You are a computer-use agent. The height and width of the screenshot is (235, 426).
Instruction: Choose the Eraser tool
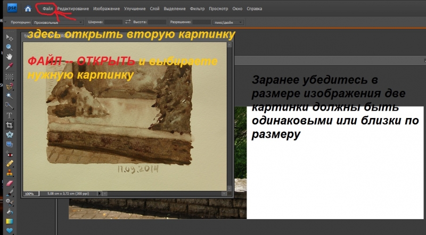(x=9, y=182)
